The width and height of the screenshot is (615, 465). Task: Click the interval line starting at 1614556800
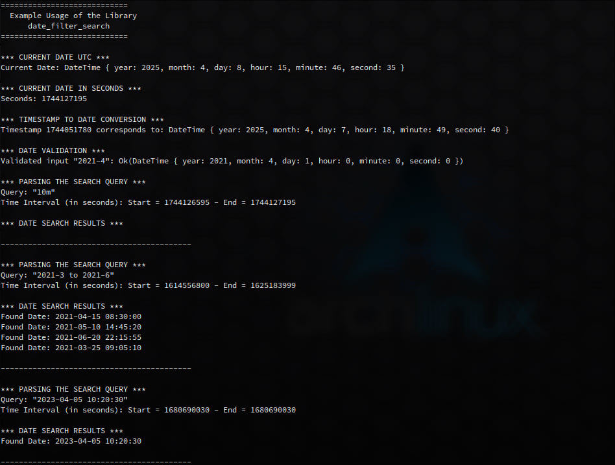[x=149, y=285]
